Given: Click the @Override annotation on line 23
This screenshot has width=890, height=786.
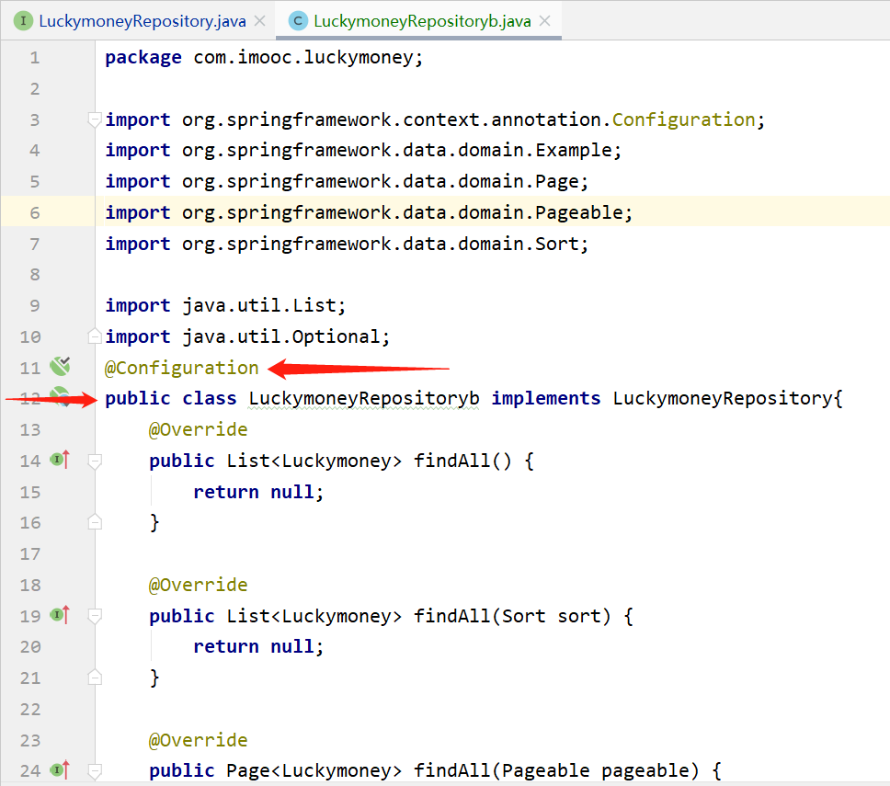Looking at the screenshot, I should coord(198,740).
